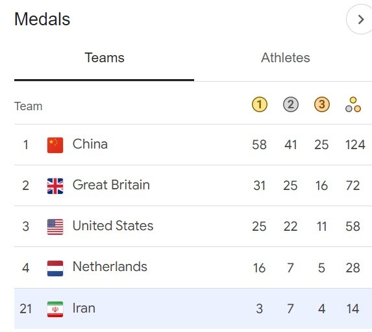This screenshot has width=372, height=332.
Task: Click the Iran flag icon
Action: pyautogui.click(x=55, y=309)
